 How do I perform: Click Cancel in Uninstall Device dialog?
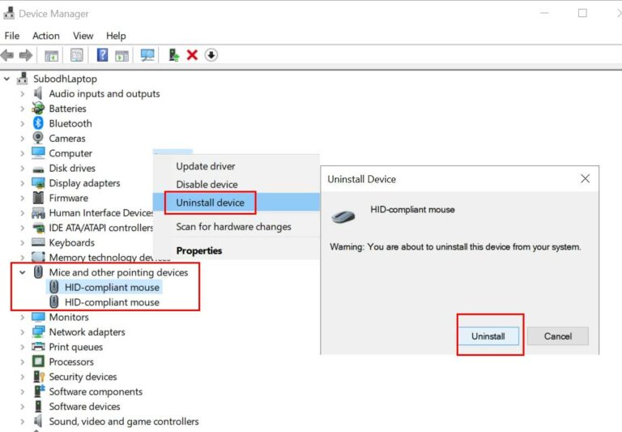pos(557,336)
